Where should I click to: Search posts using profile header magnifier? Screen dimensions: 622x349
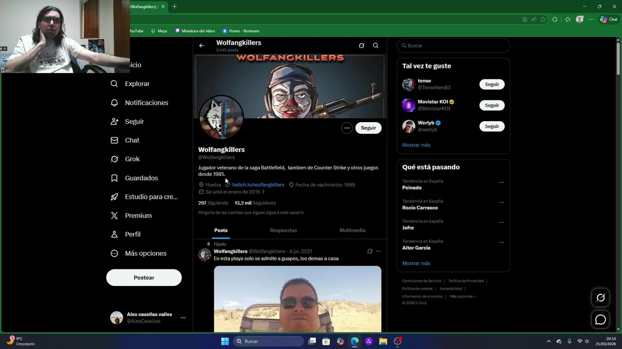pyautogui.click(x=376, y=46)
